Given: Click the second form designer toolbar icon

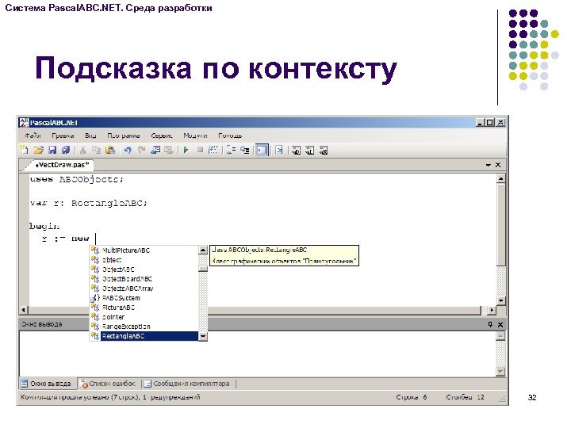Looking at the screenshot, I should 309,150.
